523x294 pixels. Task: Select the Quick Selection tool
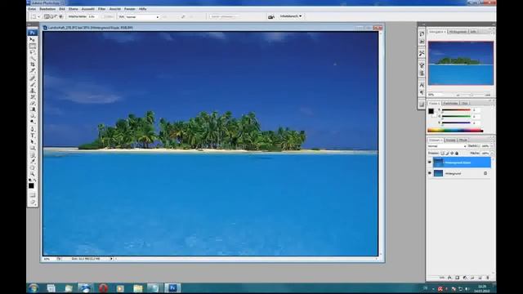pos(33,58)
